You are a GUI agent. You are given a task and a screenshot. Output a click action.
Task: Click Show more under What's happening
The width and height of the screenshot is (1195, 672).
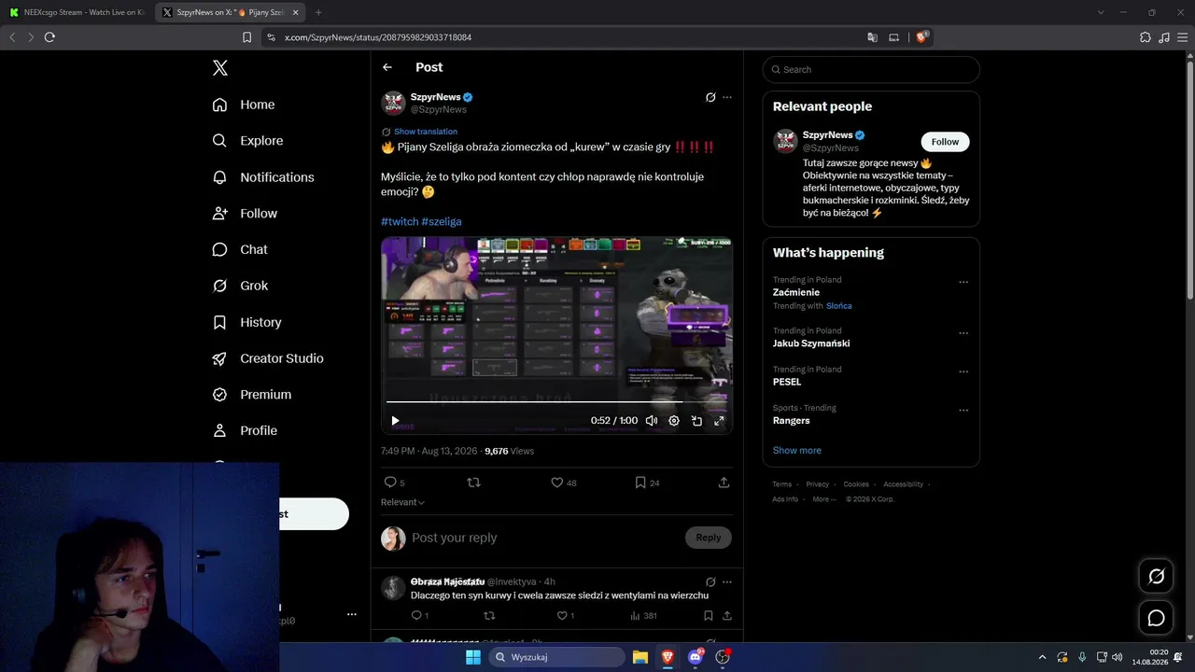(x=797, y=450)
